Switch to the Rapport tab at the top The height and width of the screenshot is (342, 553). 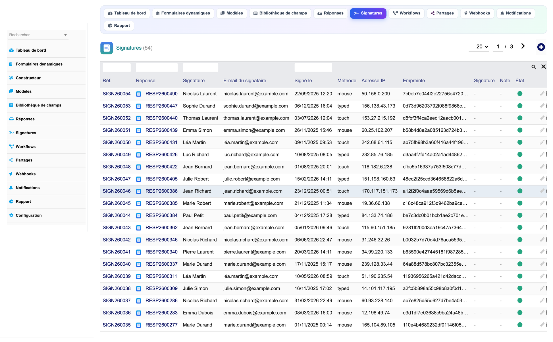click(x=119, y=26)
